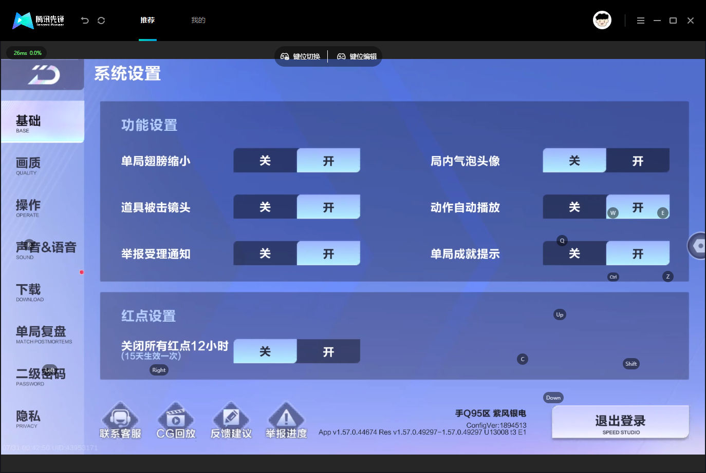
Task: Click the Down key overlay marker
Action: pyautogui.click(x=553, y=398)
